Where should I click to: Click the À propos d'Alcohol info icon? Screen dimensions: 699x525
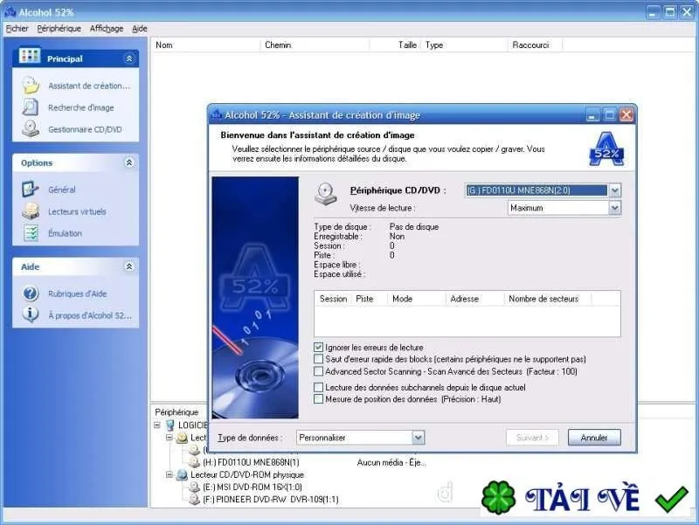pyautogui.click(x=31, y=314)
